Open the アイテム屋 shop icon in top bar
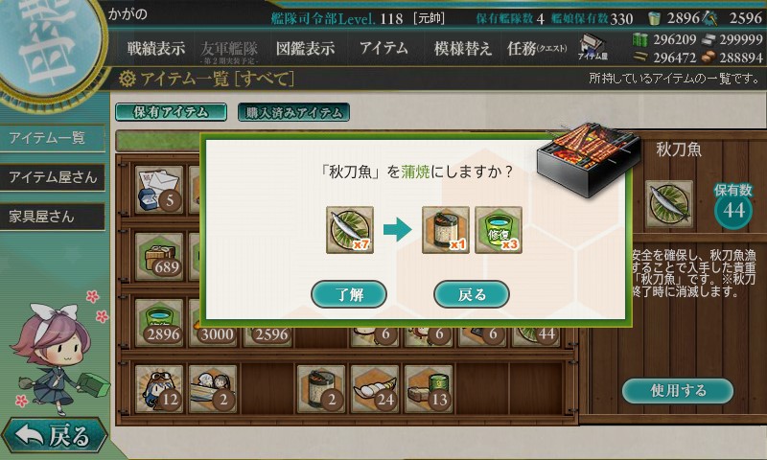The height and width of the screenshot is (460, 767). click(593, 47)
